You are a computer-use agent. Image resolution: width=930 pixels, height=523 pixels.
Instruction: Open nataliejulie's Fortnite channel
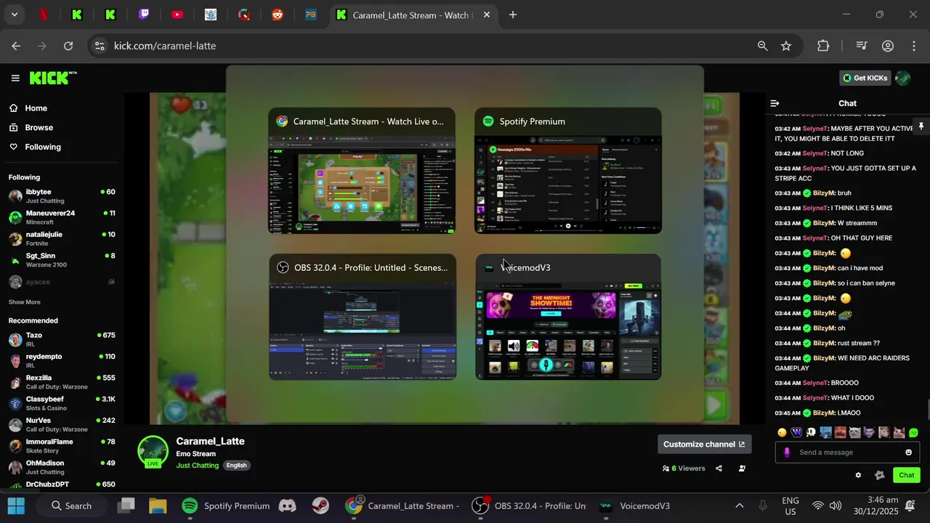tap(62, 238)
